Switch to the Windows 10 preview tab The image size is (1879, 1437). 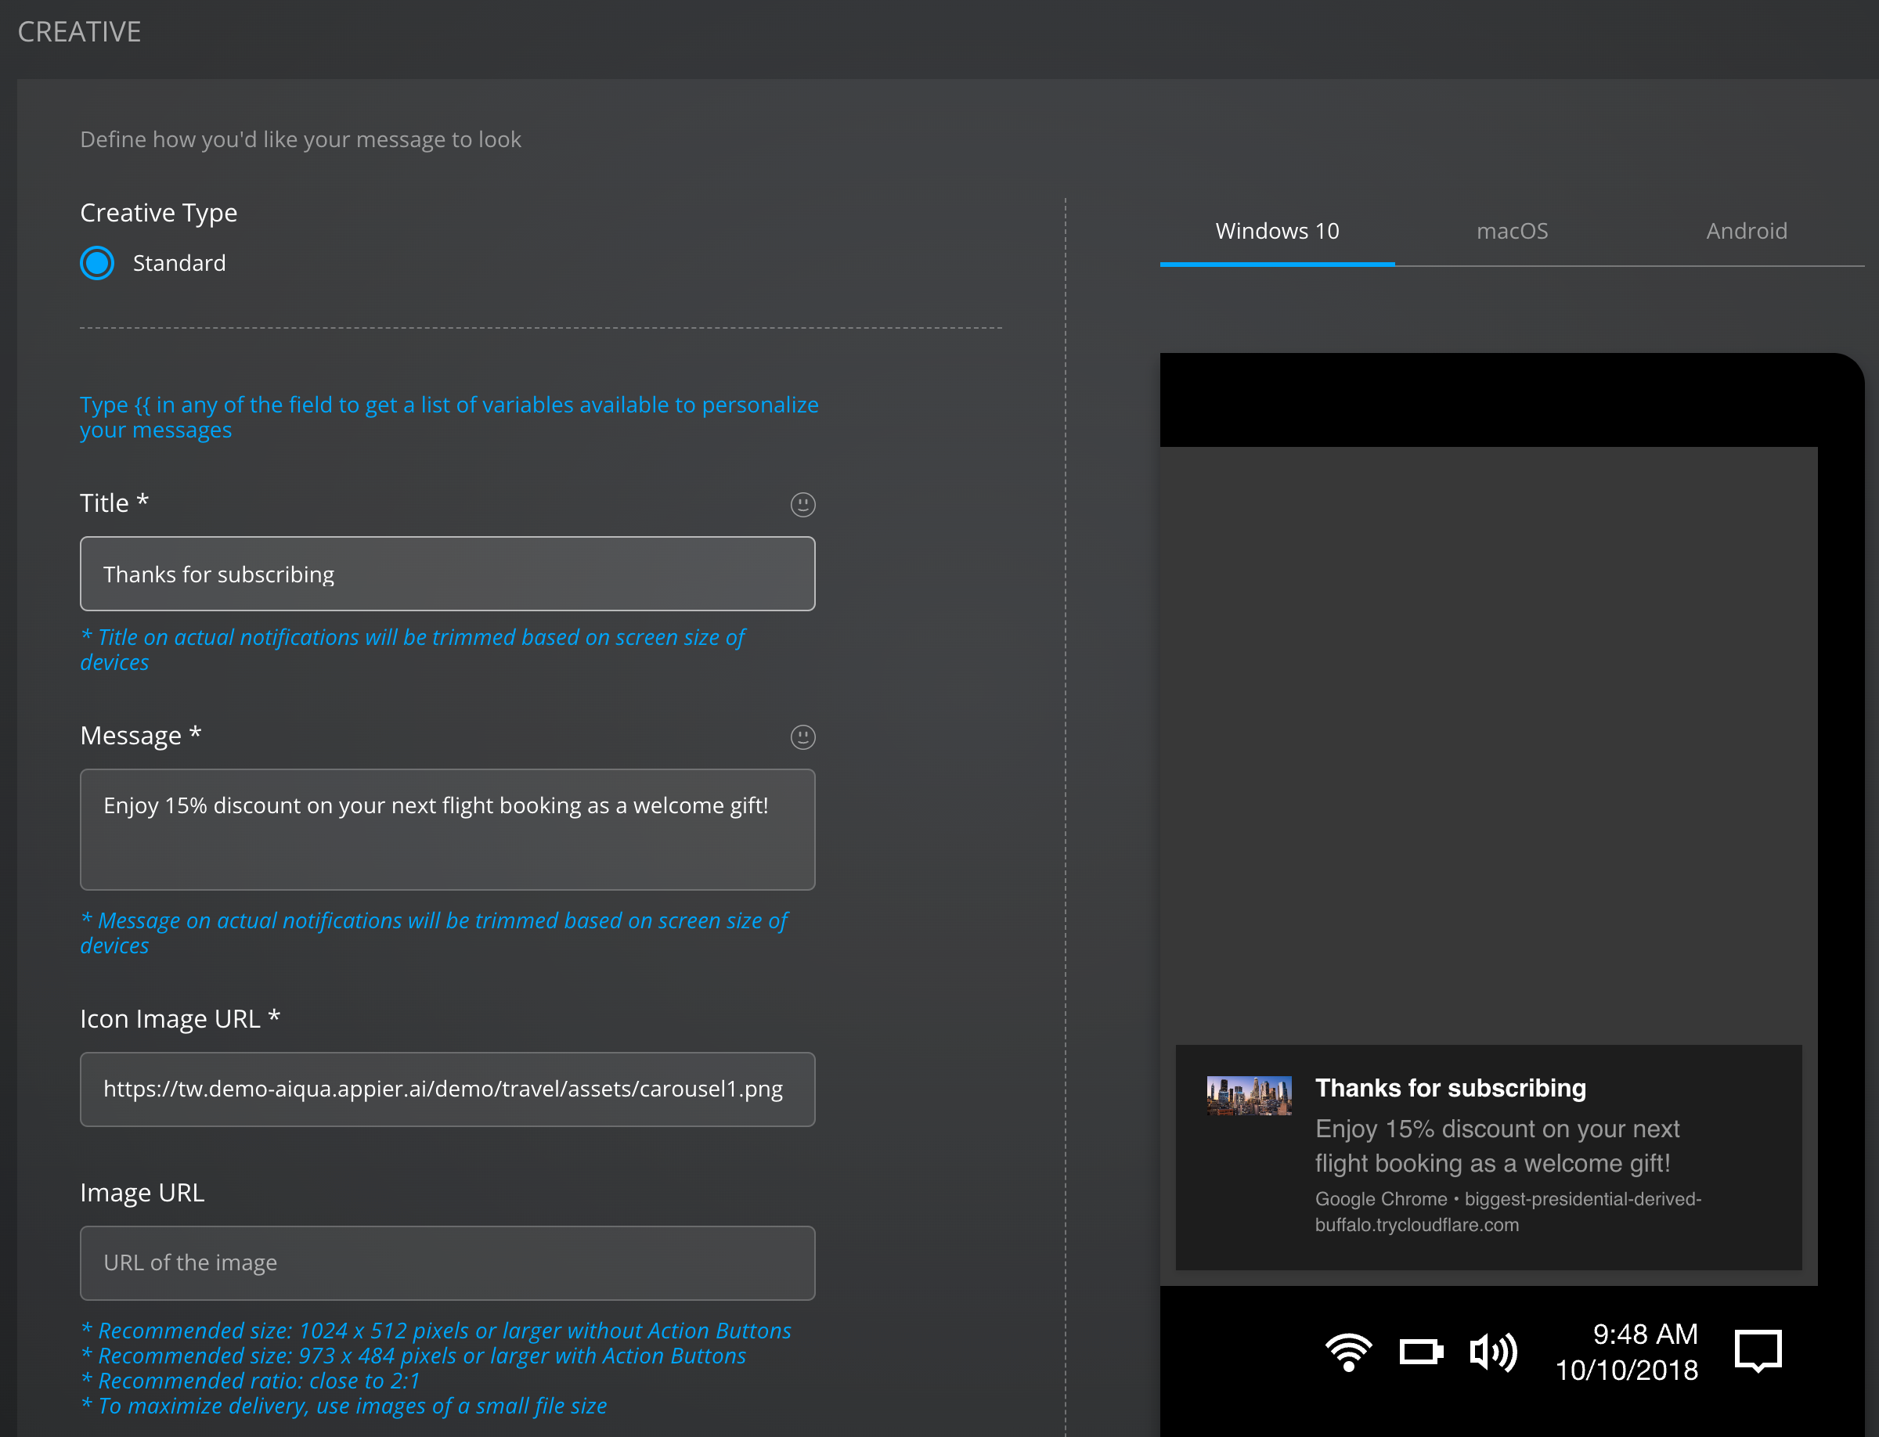[1277, 231]
